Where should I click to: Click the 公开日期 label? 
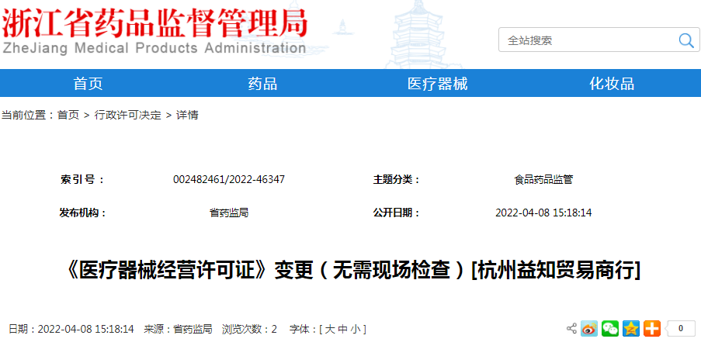(397, 213)
